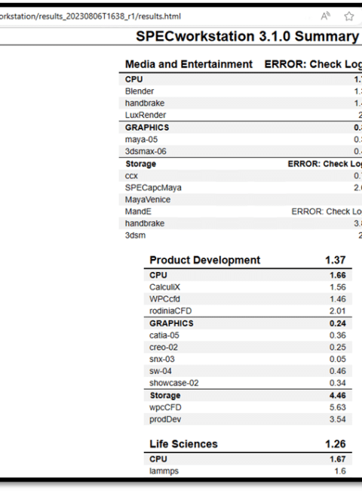Click the Media and Entertainment heading
Viewport: 362px width, 491px height.
(189, 64)
